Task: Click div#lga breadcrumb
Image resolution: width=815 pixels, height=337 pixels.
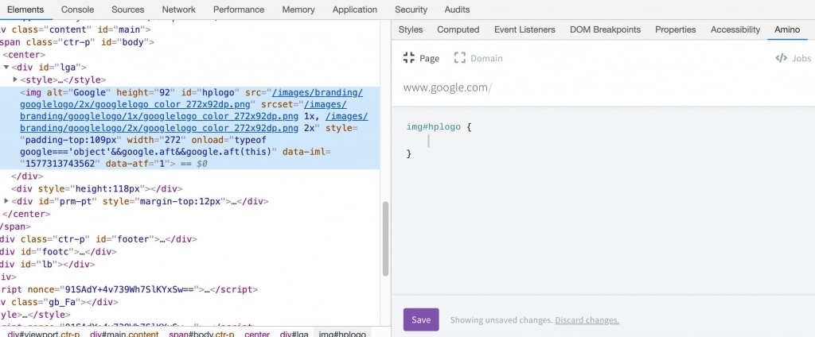Action: point(294,334)
